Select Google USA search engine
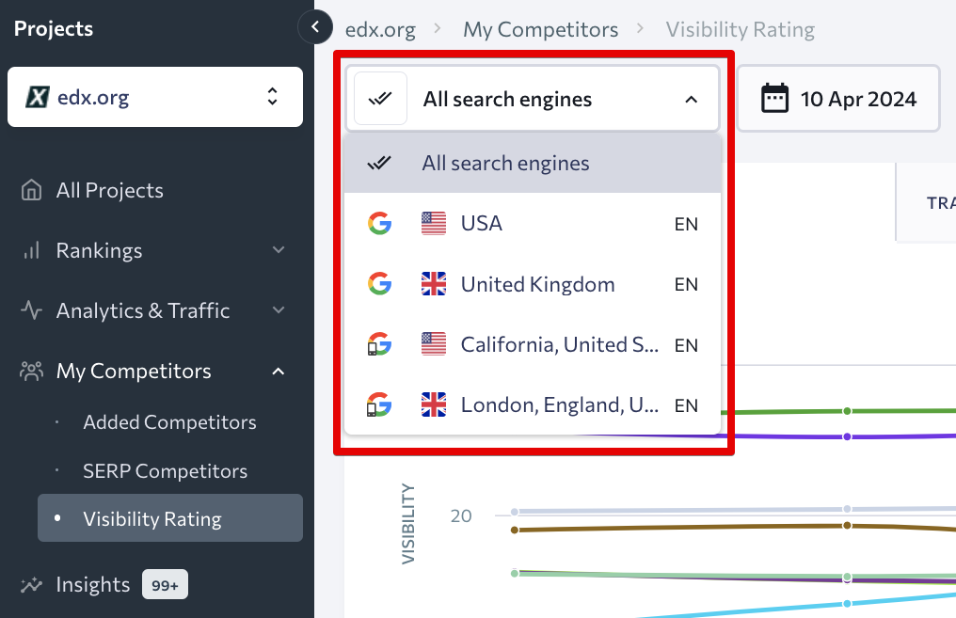 tap(533, 224)
